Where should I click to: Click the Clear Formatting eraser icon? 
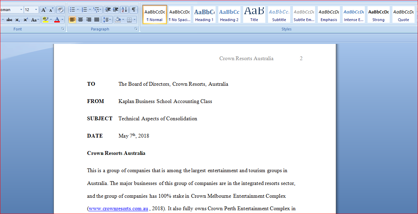point(60,10)
